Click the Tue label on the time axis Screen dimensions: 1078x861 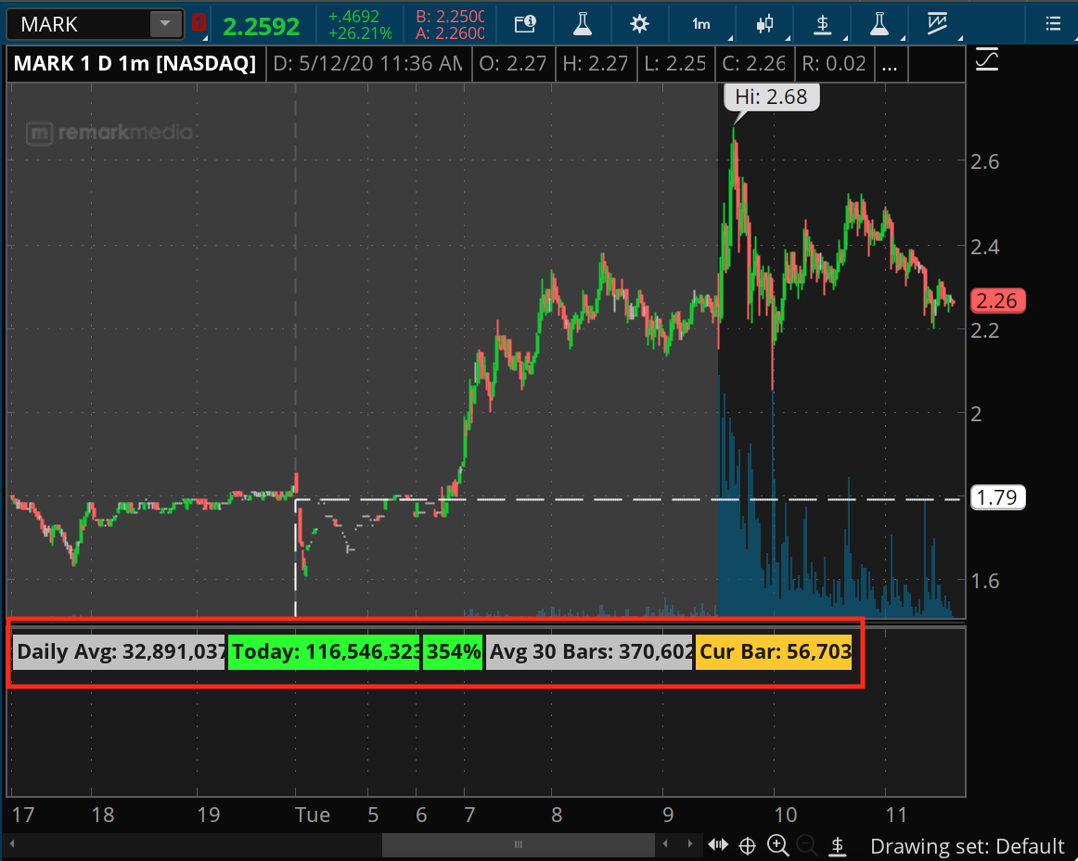313,815
